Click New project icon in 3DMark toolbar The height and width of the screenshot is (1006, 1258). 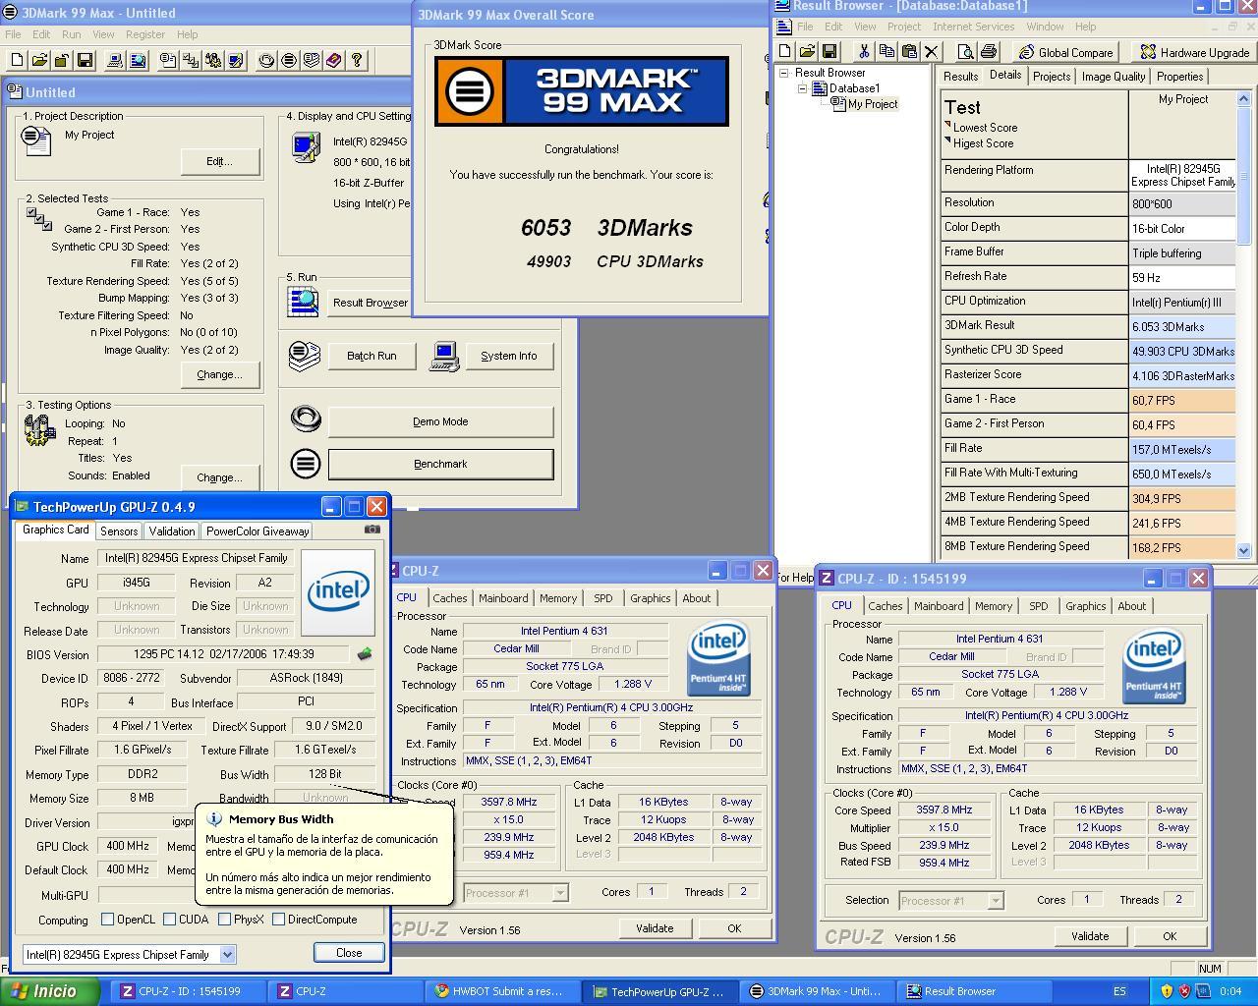(17, 60)
